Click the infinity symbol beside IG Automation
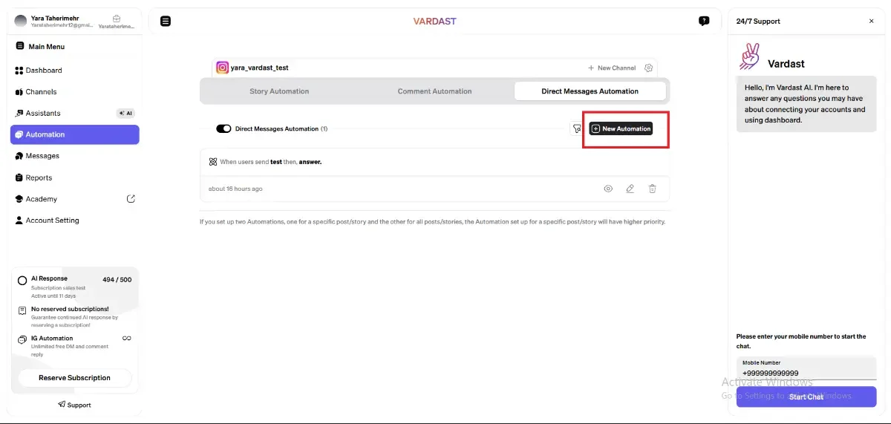Image resolution: width=891 pixels, height=424 pixels. point(126,339)
